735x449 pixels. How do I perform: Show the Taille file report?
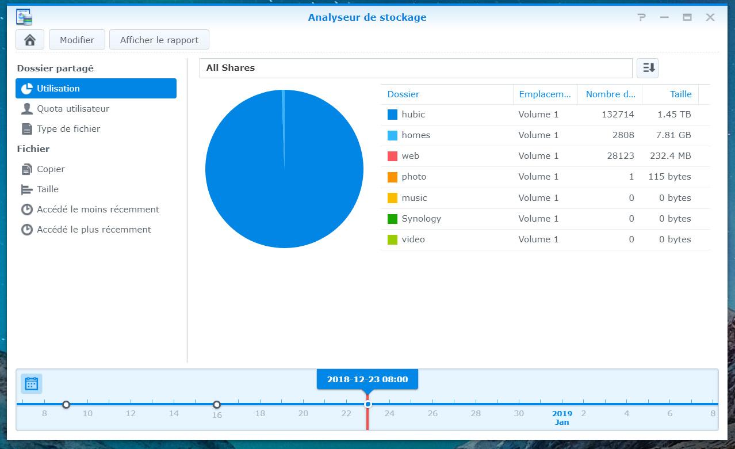coord(48,189)
